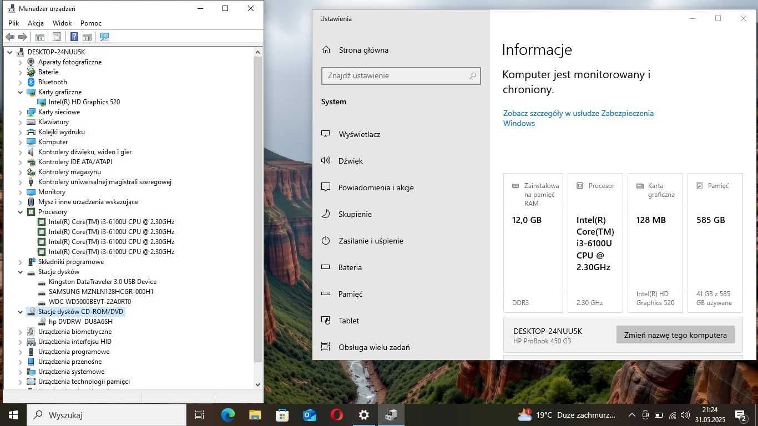Click the Wyszukaj taskbar search box

(107, 415)
